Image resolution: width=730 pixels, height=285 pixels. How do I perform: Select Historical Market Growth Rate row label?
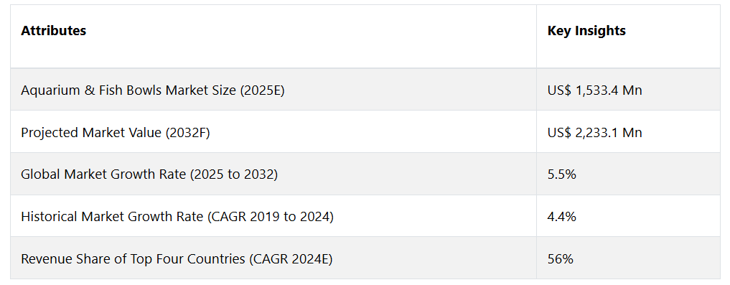pyautogui.click(x=177, y=217)
